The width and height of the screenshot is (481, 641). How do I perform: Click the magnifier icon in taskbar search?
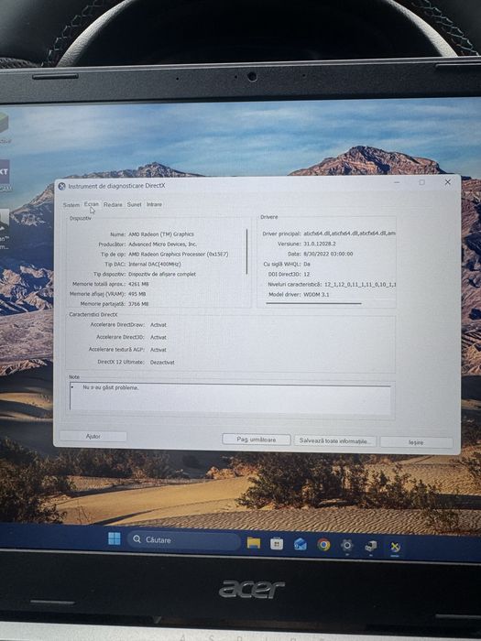pyautogui.click(x=137, y=539)
